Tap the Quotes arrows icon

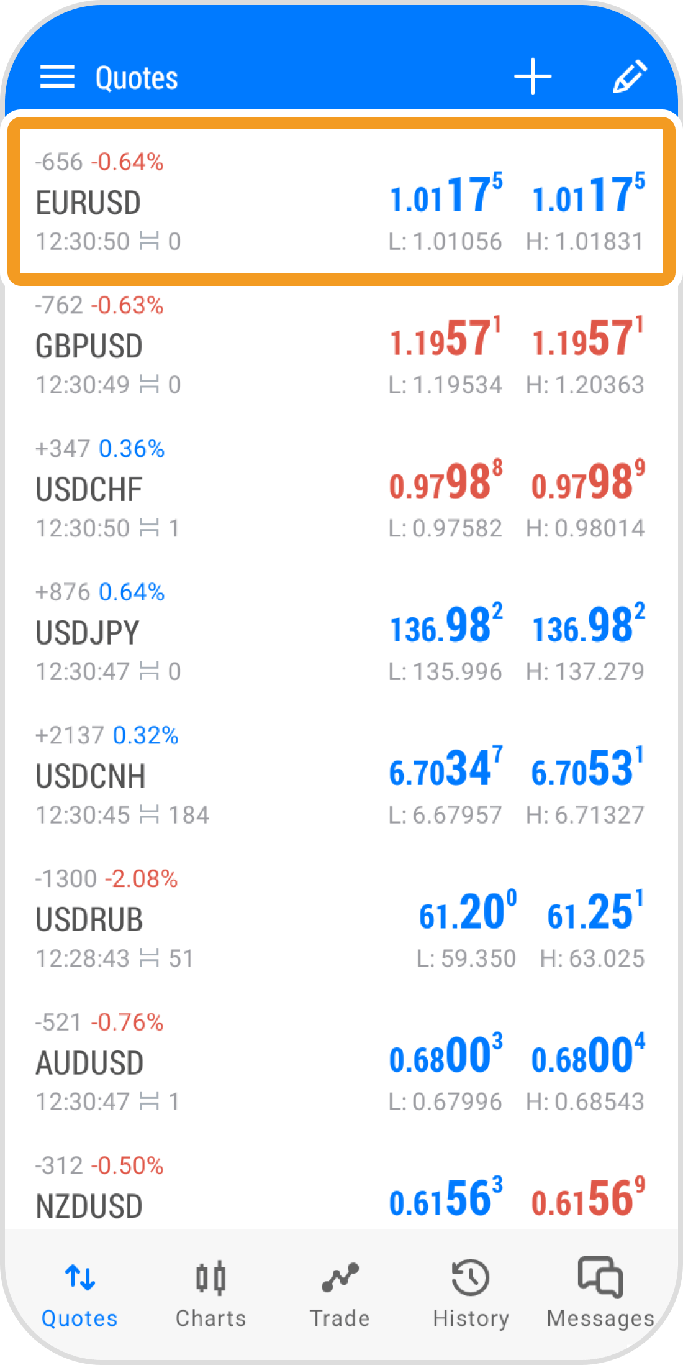tap(80, 1277)
